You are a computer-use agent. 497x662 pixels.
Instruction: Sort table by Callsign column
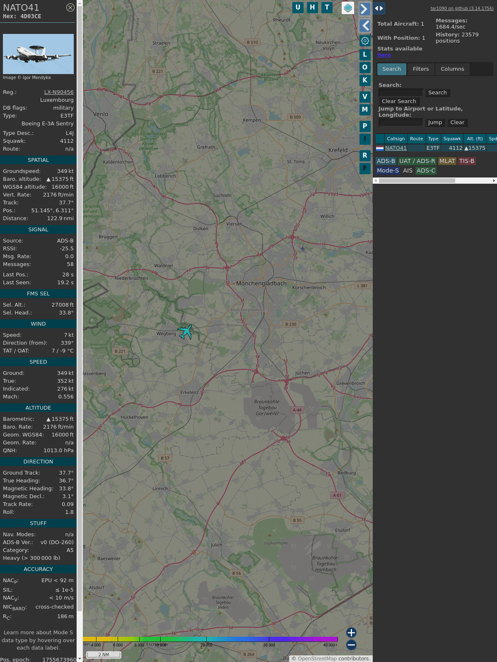(396, 139)
